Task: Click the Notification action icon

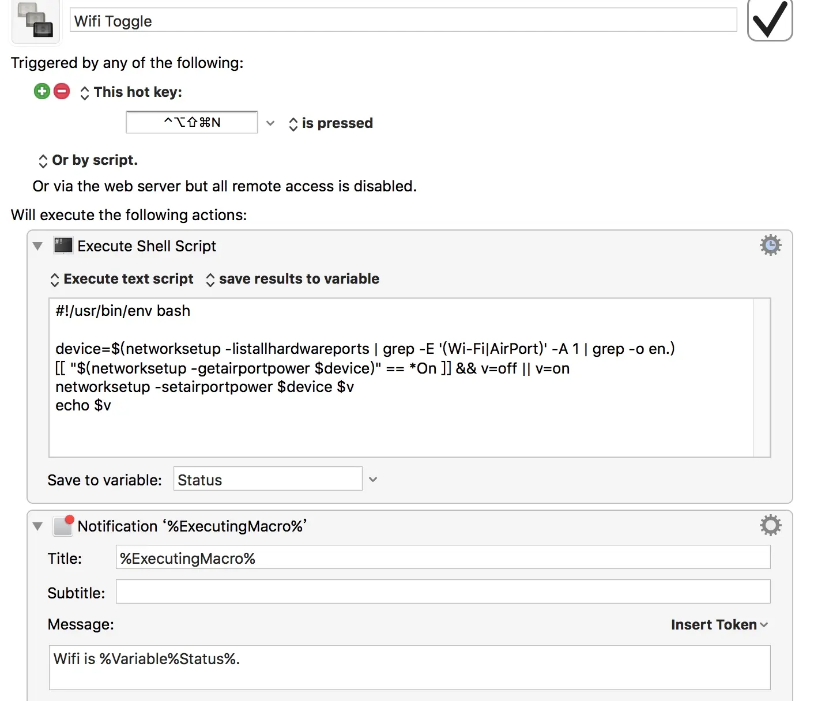Action: [x=63, y=526]
